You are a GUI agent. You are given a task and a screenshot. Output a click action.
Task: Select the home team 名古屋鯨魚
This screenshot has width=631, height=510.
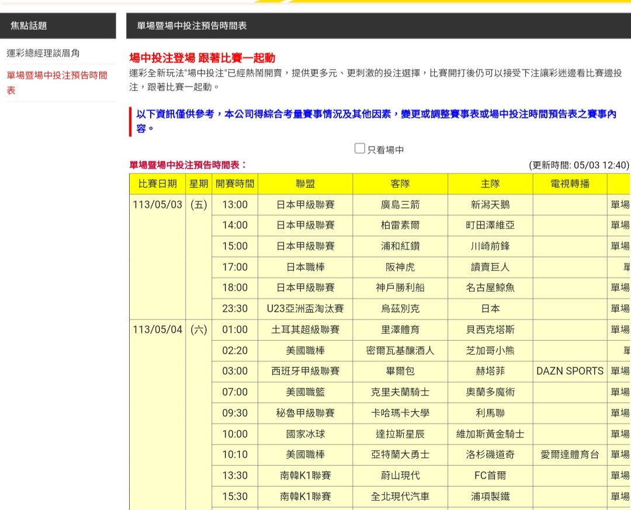(x=490, y=287)
